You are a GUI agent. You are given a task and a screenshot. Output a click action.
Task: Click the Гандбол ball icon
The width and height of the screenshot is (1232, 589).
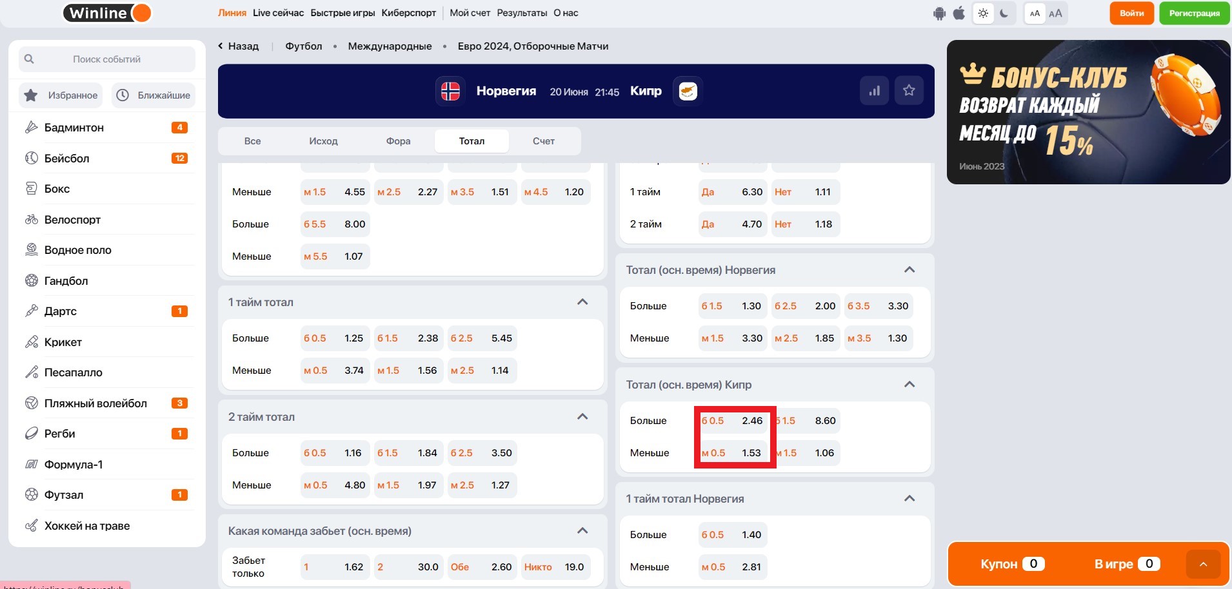click(x=31, y=280)
